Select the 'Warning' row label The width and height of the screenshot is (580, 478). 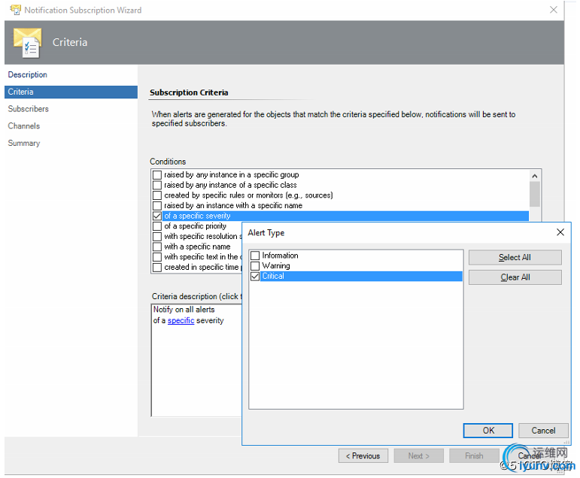(x=276, y=266)
